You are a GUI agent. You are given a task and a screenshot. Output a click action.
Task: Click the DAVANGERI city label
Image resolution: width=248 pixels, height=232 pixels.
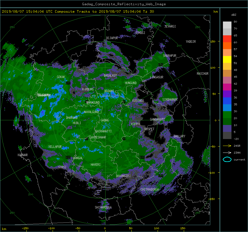123,176
